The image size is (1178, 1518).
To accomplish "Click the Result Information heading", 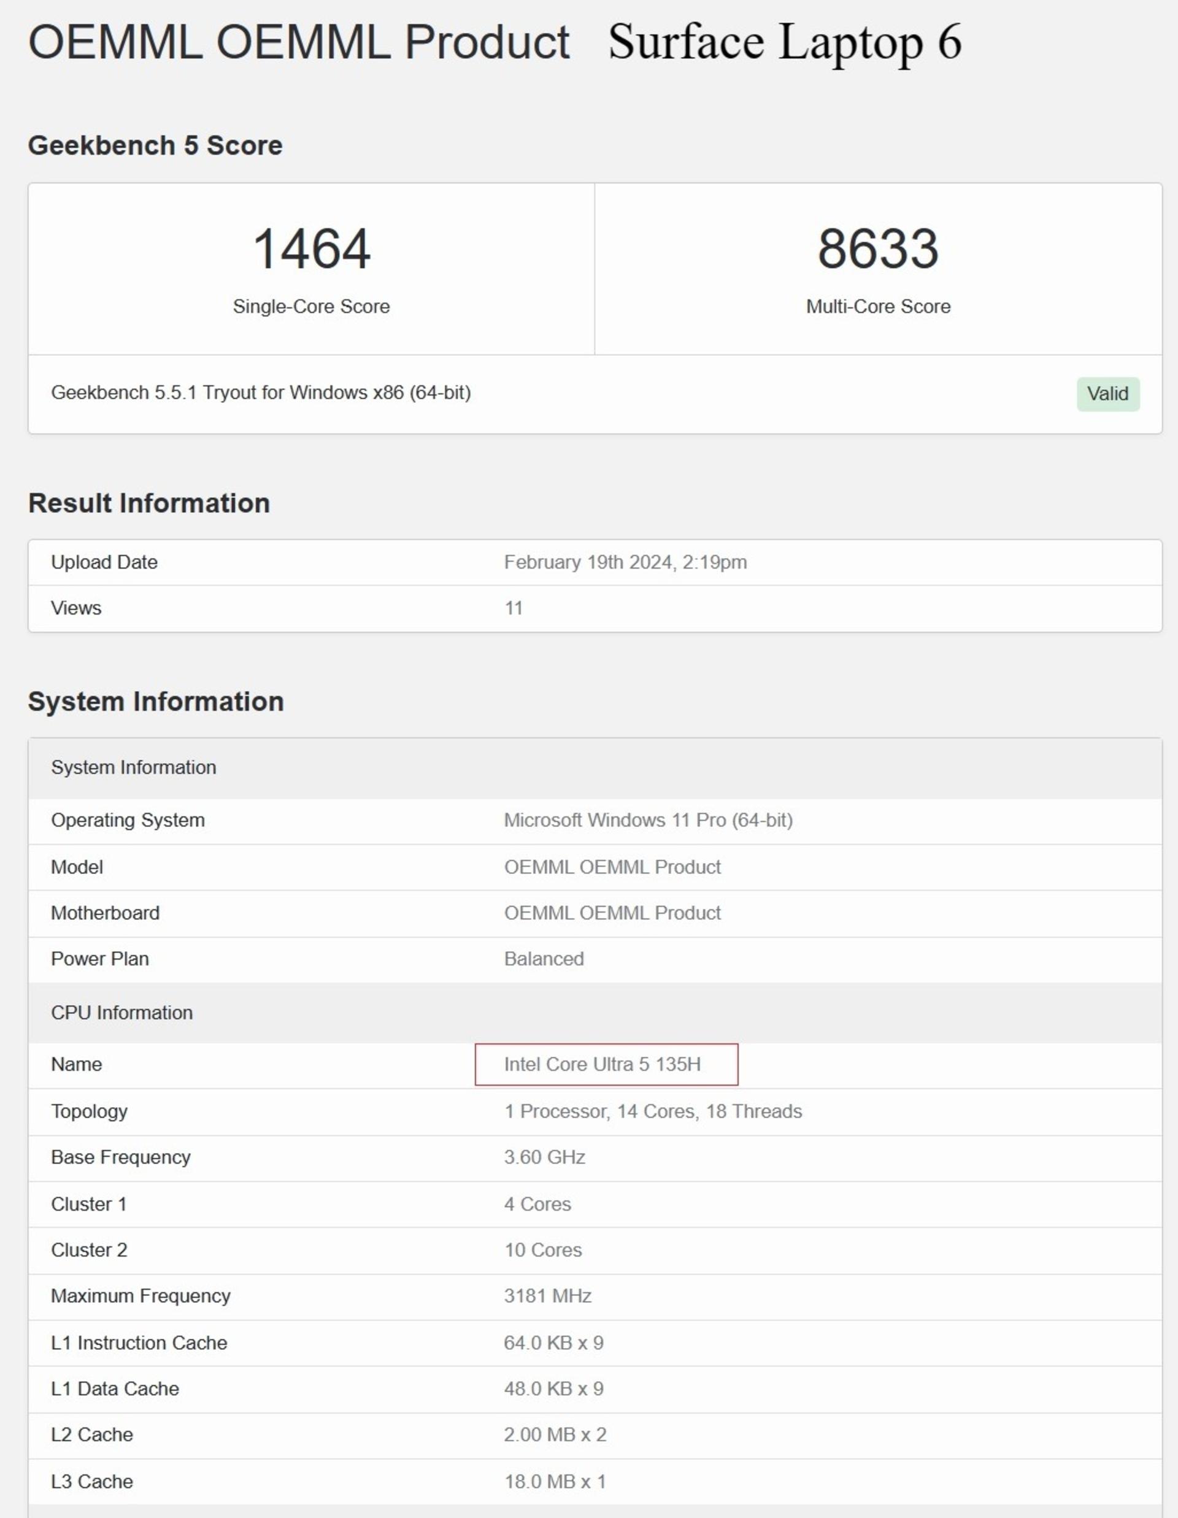I will pos(149,503).
